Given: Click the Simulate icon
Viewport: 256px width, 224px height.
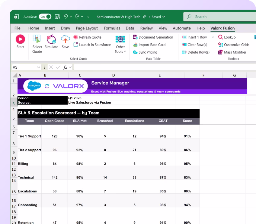Looking at the screenshot, I should click(51, 39).
